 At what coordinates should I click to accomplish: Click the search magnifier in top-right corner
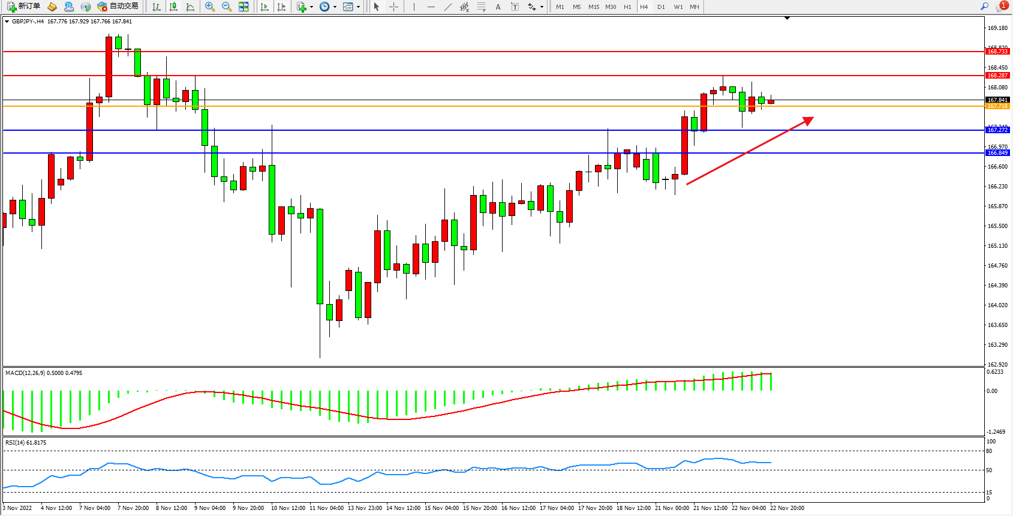pyautogui.click(x=984, y=7)
